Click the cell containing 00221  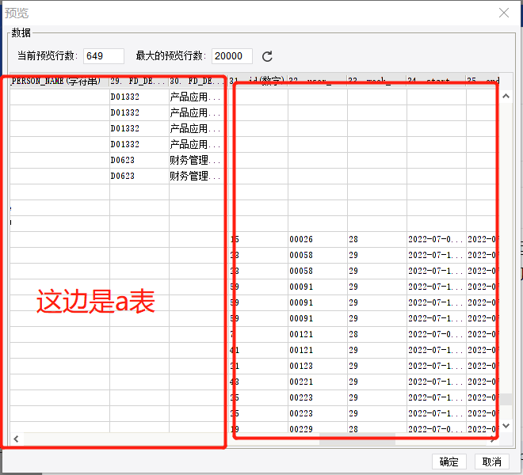coord(318,382)
